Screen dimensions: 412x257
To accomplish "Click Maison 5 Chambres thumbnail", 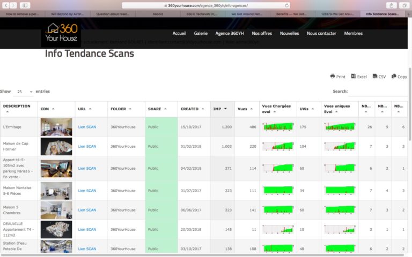I will tap(56, 210).
